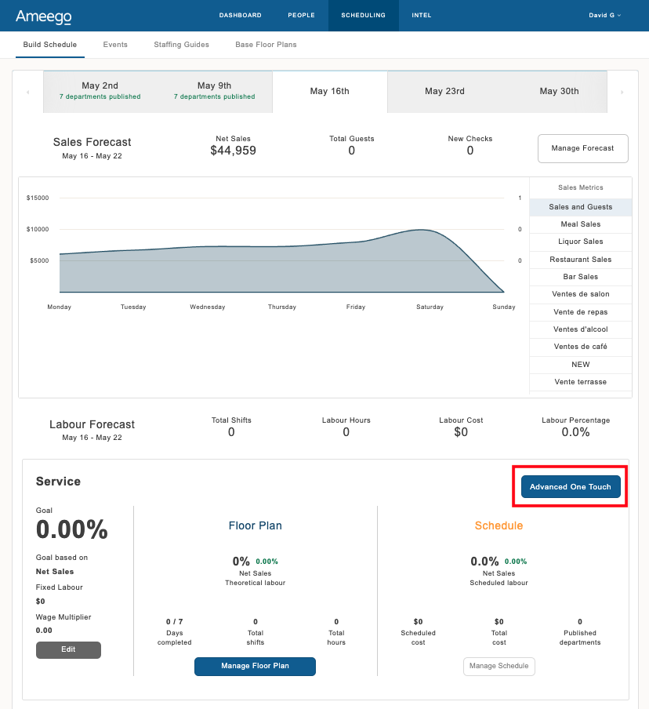Choose the Bar Sales metric
The width and height of the screenshot is (649, 709).
click(580, 277)
